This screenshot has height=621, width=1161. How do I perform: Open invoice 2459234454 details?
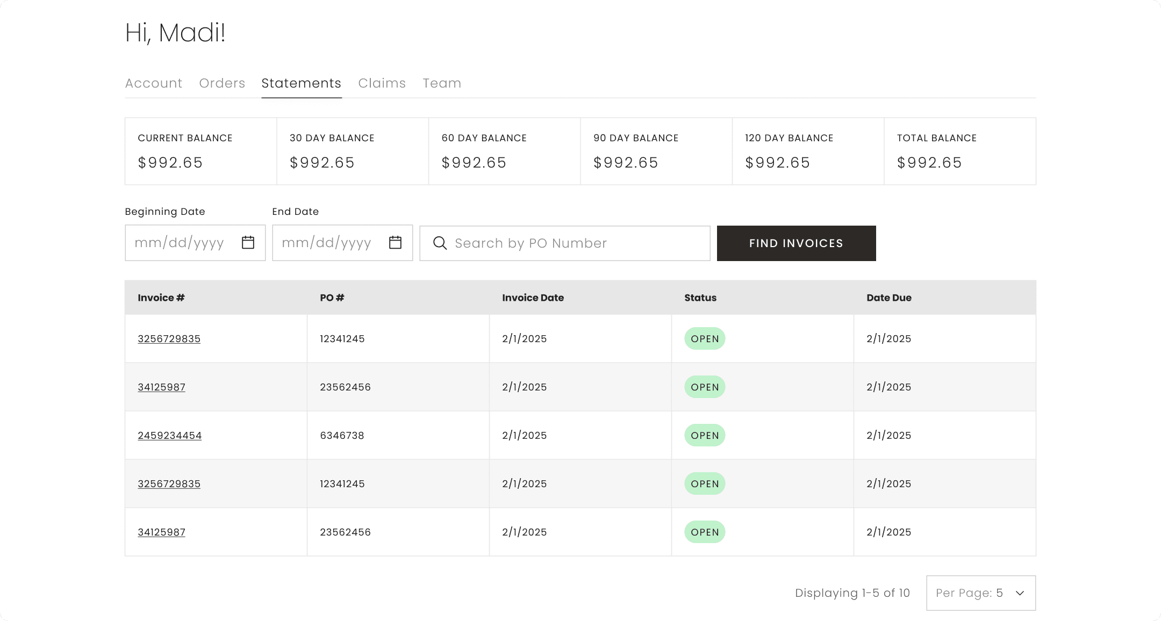point(170,435)
